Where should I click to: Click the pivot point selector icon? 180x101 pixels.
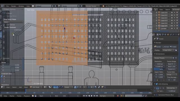(x=49, y=87)
